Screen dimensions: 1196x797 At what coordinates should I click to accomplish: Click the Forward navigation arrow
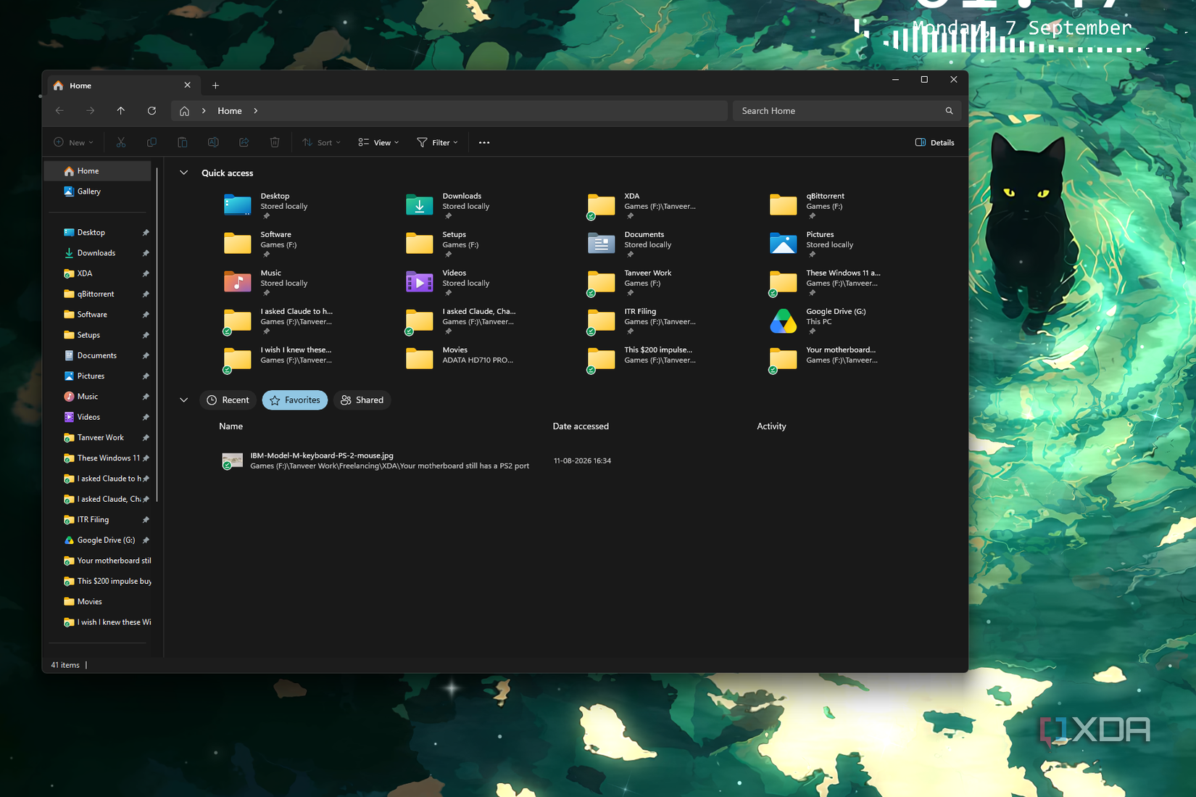[90, 111]
